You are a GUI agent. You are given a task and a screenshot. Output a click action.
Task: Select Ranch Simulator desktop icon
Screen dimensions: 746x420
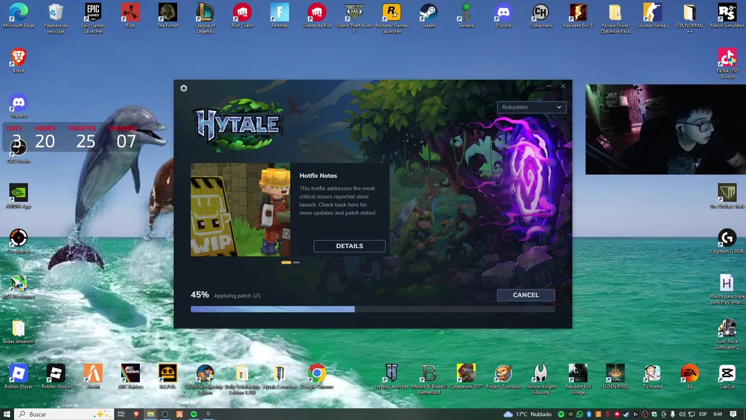pos(727,16)
